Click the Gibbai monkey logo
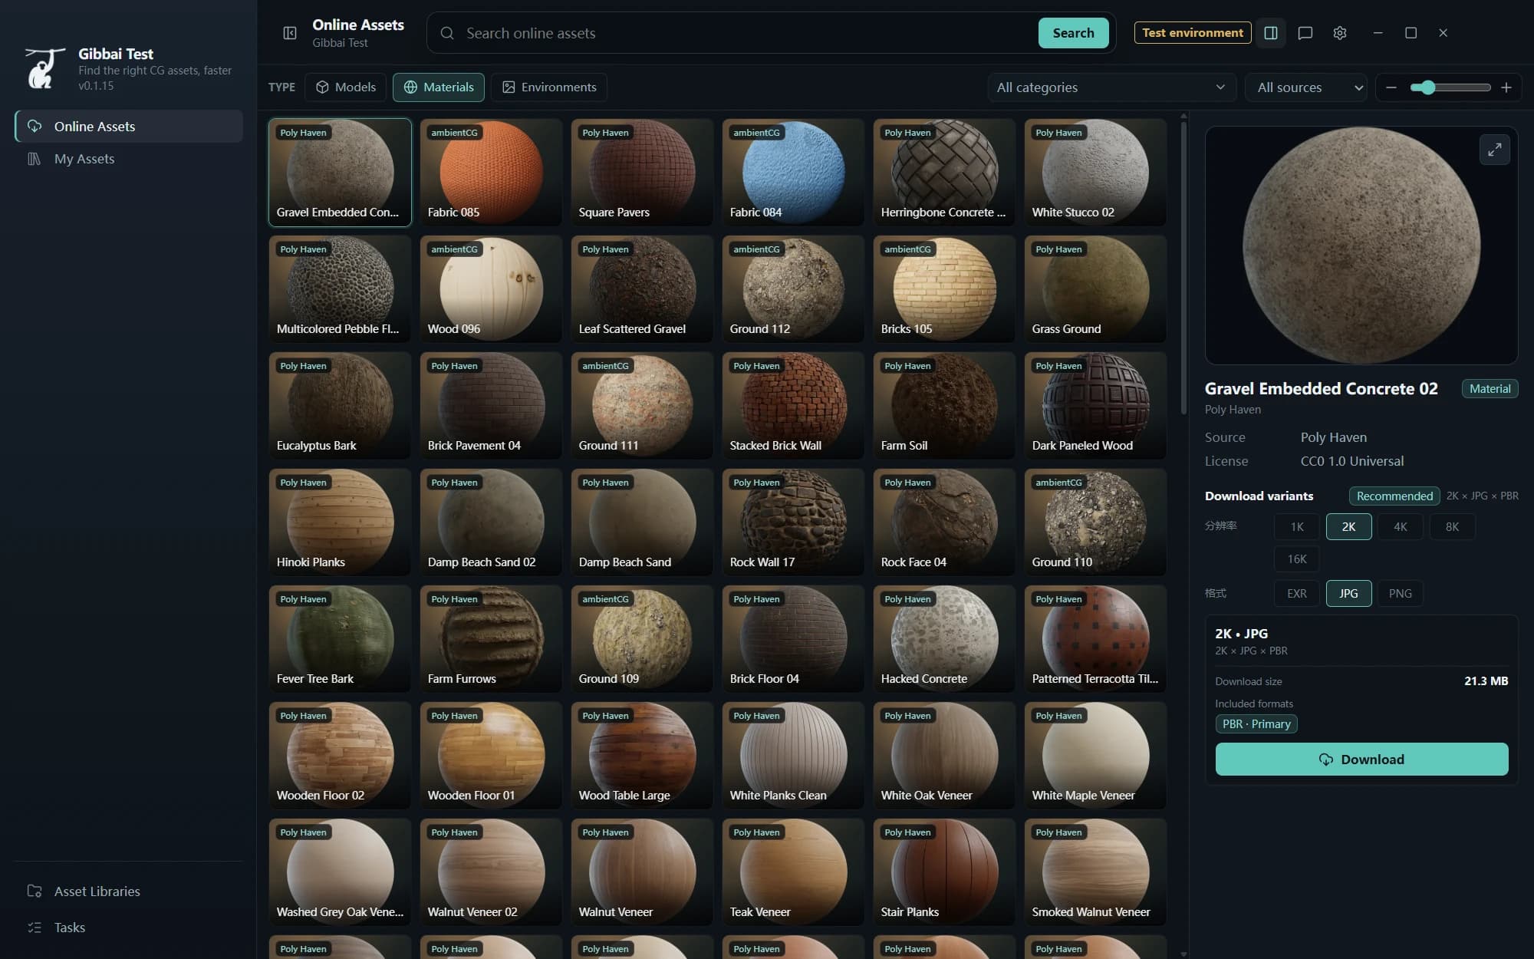The image size is (1534, 959). (44, 69)
